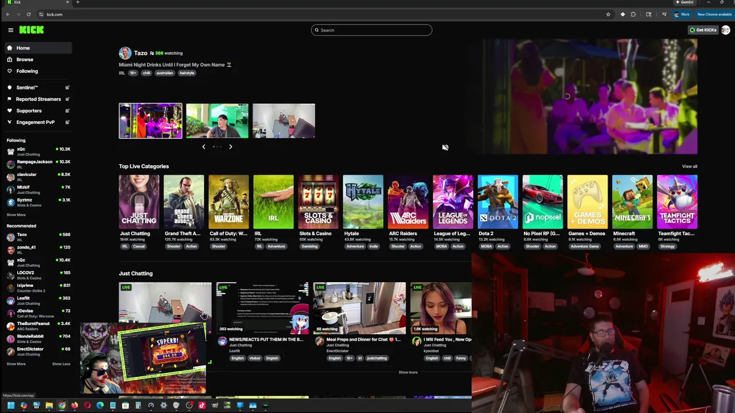Focus the Search input field
Viewport: 735px width, 413px height.
[x=372, y=30]
